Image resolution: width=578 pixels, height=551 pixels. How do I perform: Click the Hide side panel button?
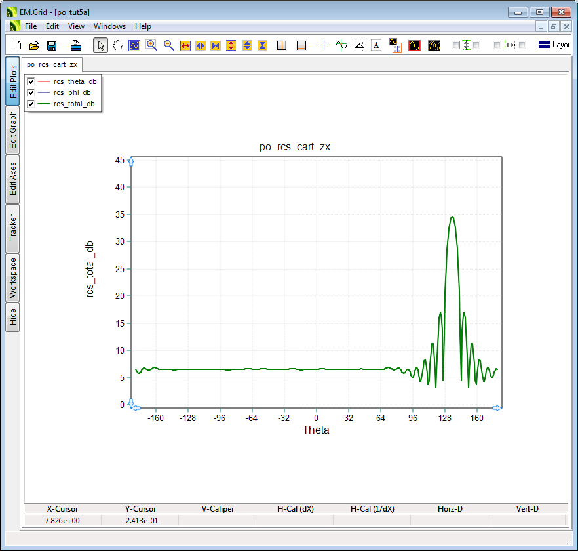(12, 317)
